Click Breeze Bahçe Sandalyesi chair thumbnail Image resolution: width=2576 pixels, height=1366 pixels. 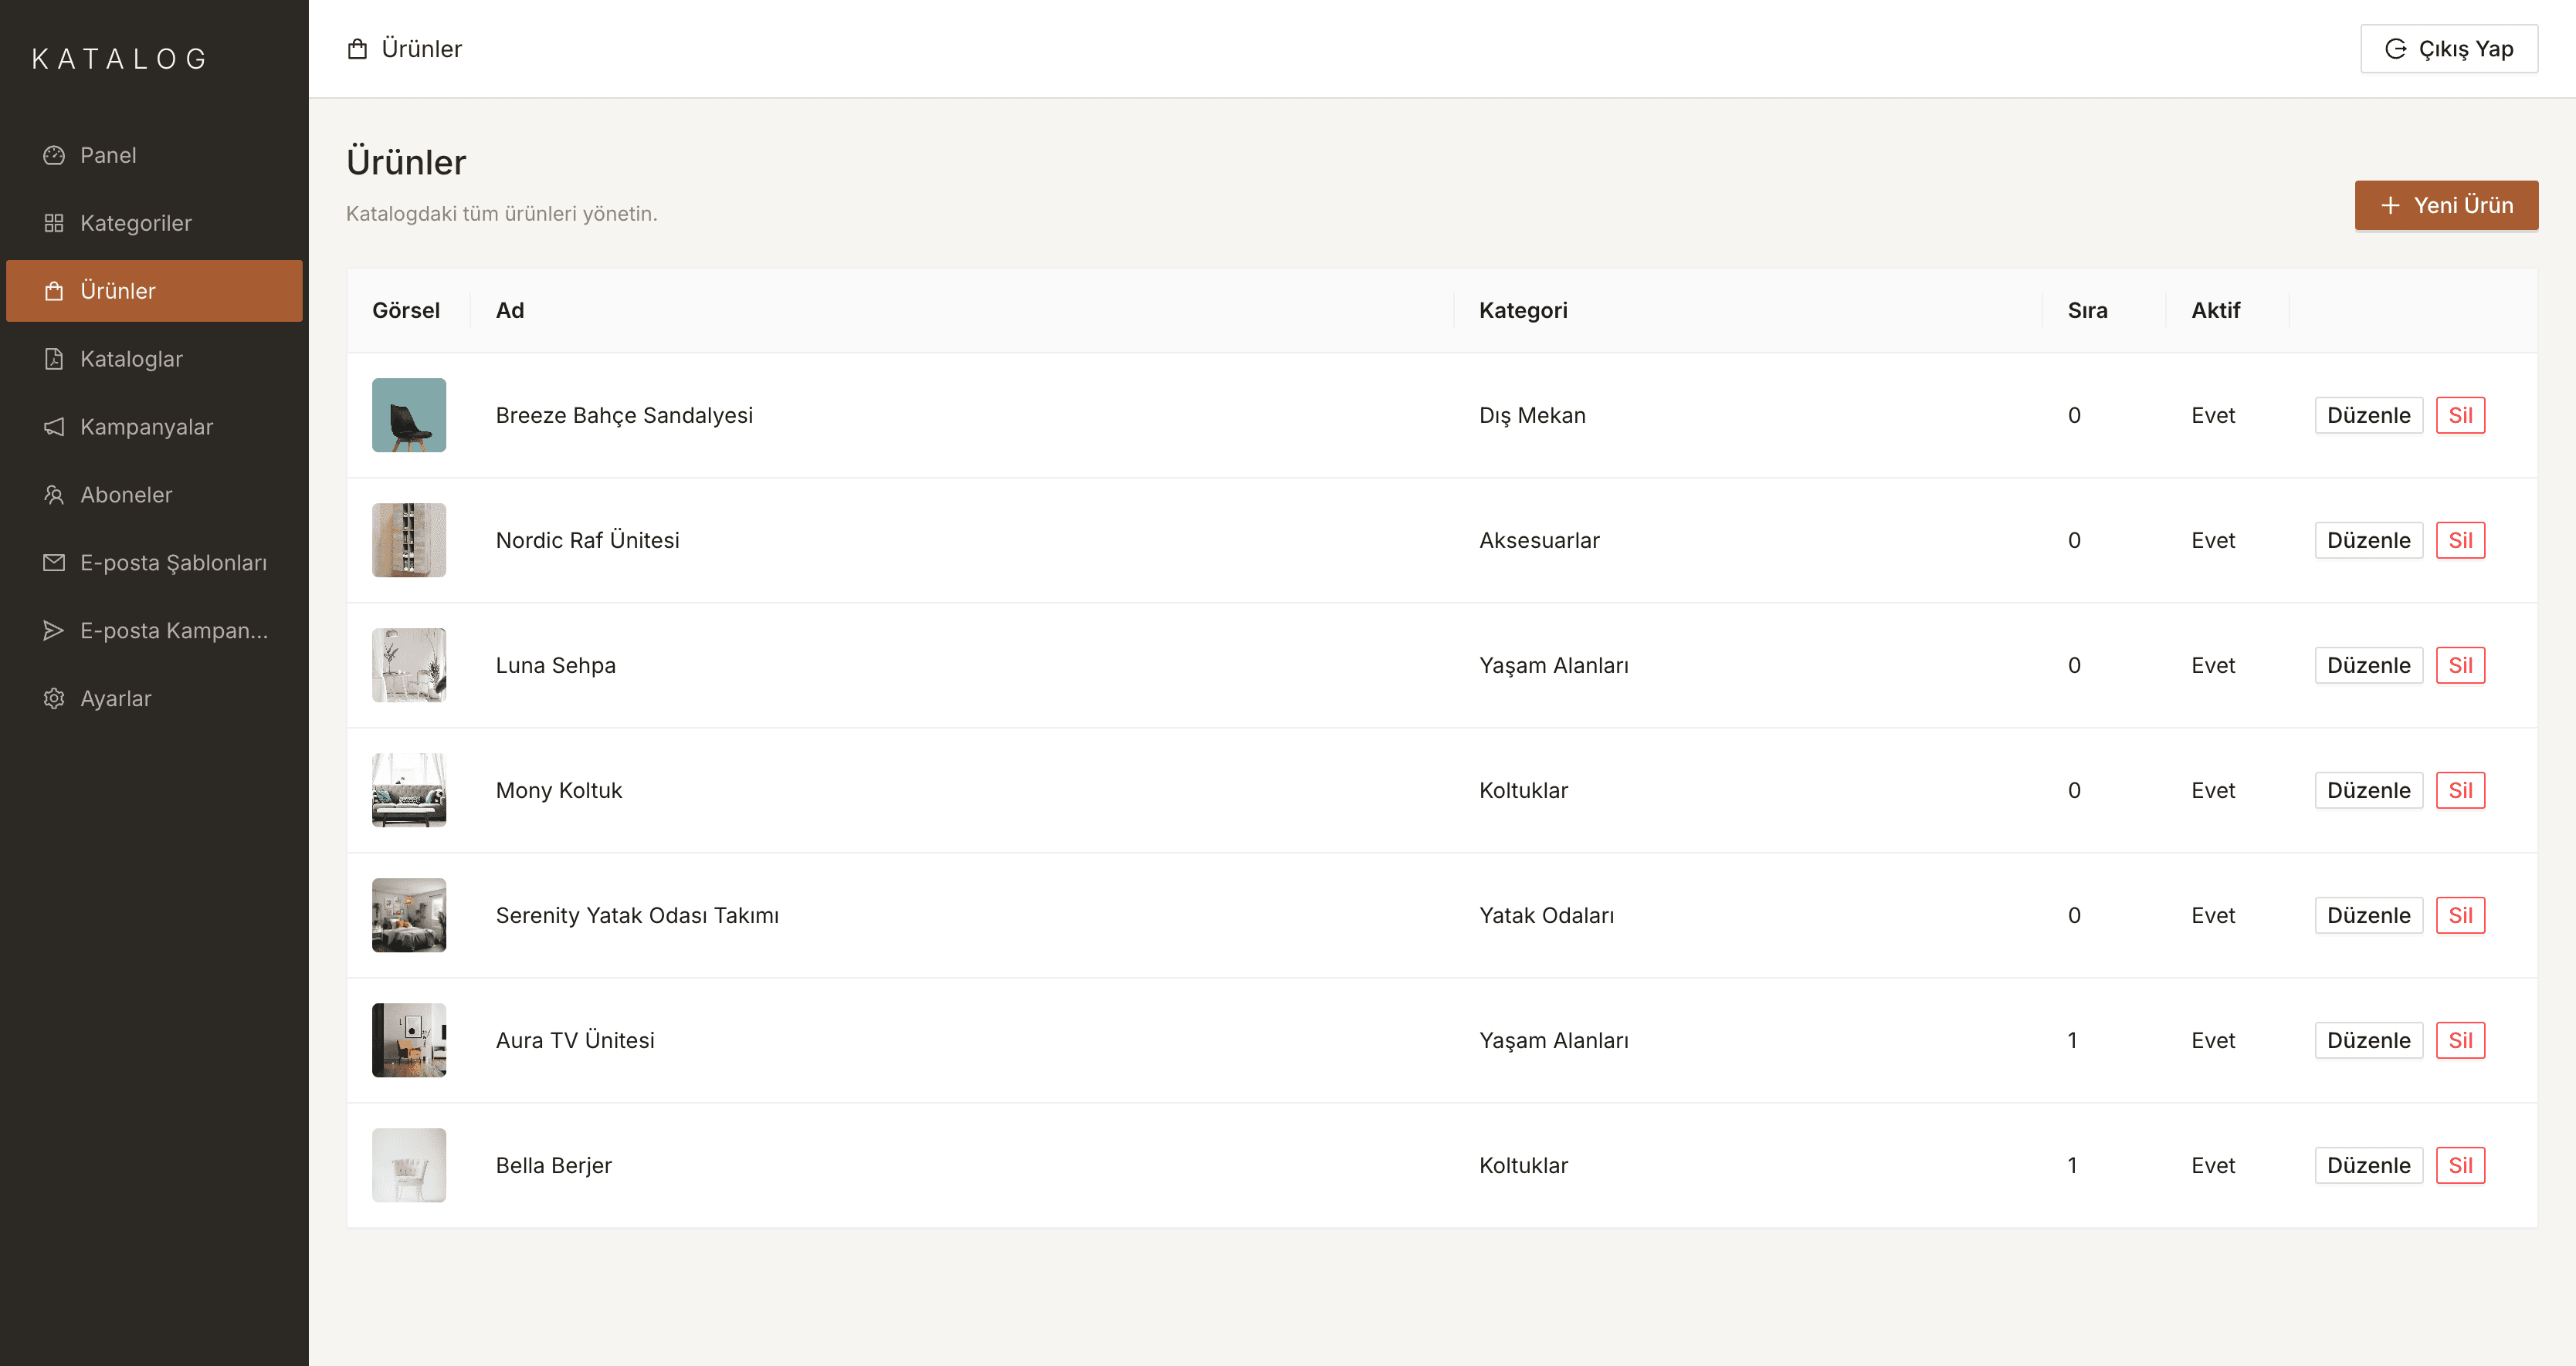pyautogui.click(x=409, y=414)
